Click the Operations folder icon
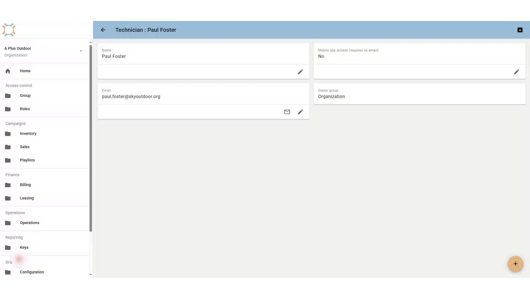This screenshot has width=530, height=298. [8, 223]
